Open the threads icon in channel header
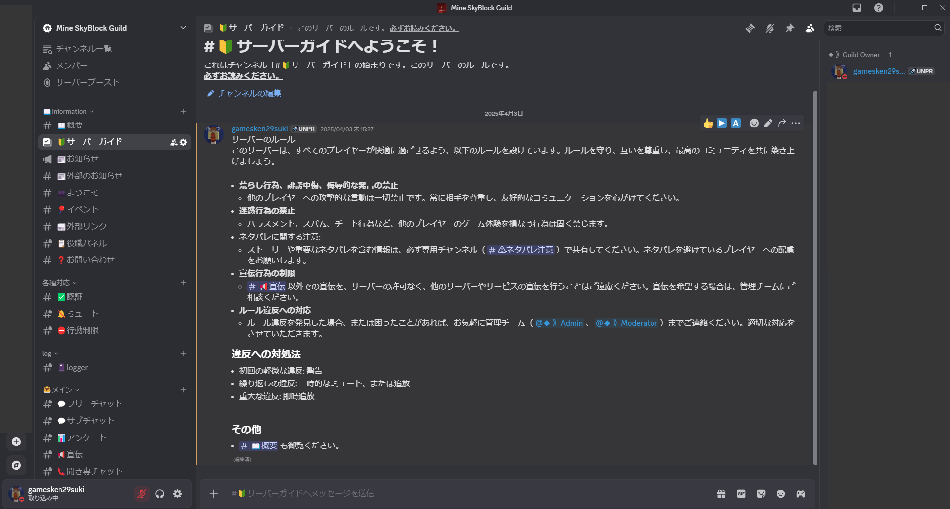The width and height of the screenshot is (950, 509). (x=750, y=28)
